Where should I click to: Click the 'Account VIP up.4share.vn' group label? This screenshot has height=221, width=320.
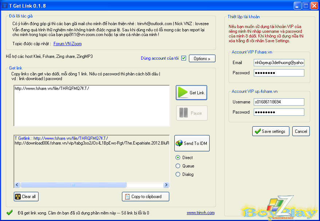coord(254,91)
